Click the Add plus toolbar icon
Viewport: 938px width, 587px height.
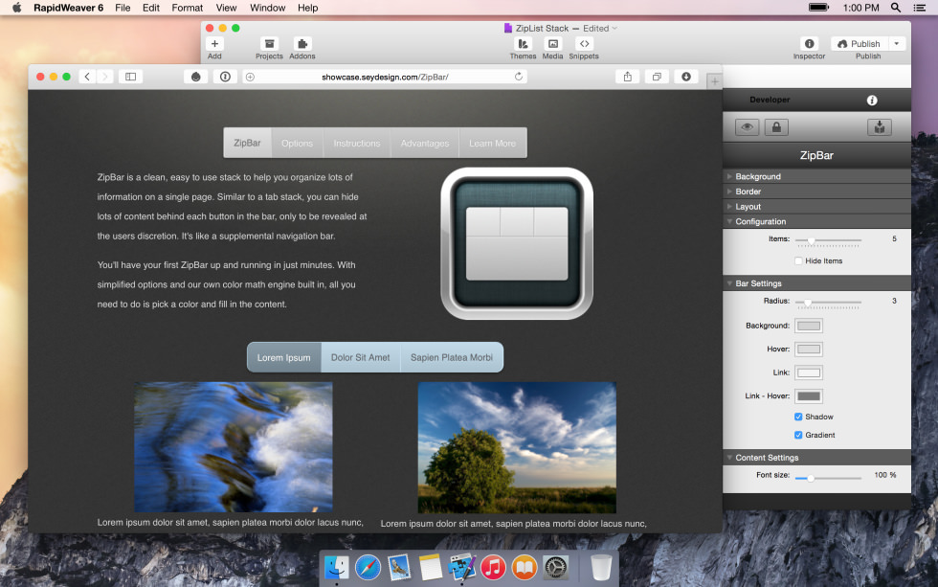click(214, 44)
